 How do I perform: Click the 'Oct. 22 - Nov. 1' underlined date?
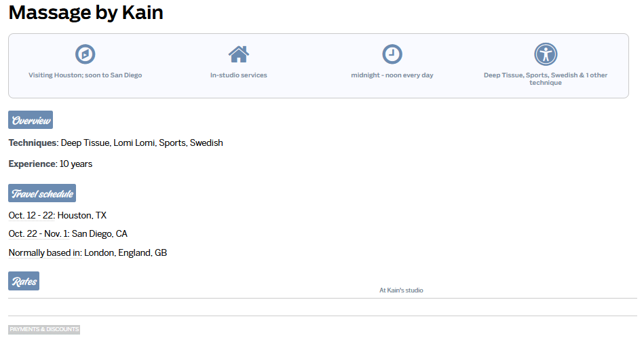pyautogui.click(x=39, y=234)
